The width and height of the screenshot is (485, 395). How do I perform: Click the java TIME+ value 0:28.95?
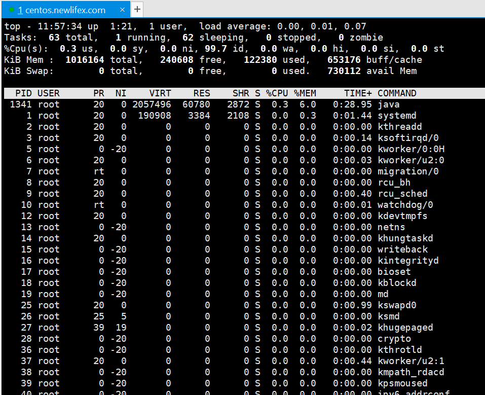tap(352, 104)
